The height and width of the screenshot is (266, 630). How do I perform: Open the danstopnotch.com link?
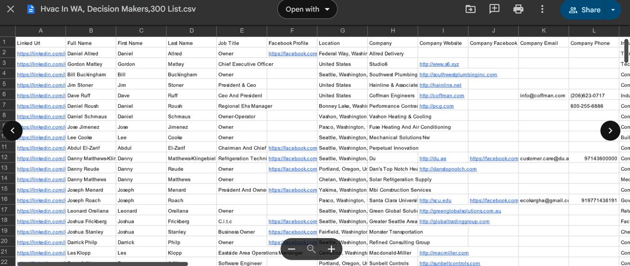[x=448, y=169]
